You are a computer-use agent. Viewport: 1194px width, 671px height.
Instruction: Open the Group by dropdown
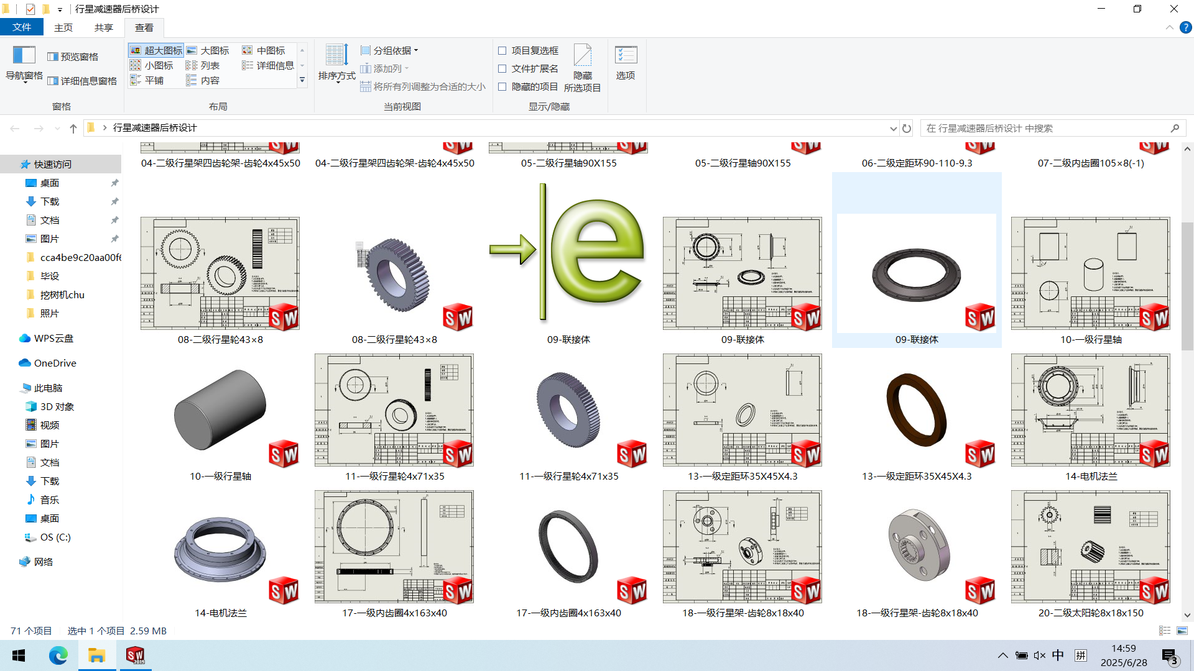click(390, 50)
